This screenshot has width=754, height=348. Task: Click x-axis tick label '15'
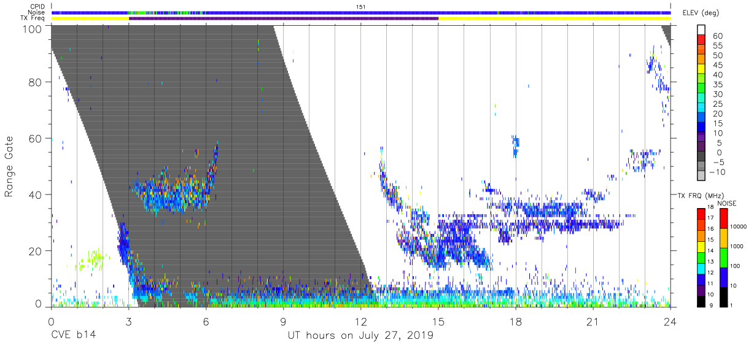(x=438, y=322)
